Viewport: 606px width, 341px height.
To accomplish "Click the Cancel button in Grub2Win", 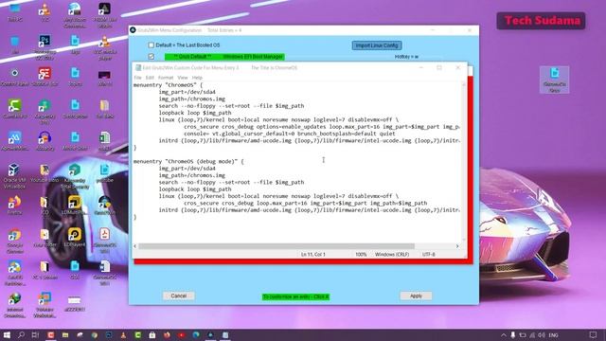I will click(x=179, y=296).
